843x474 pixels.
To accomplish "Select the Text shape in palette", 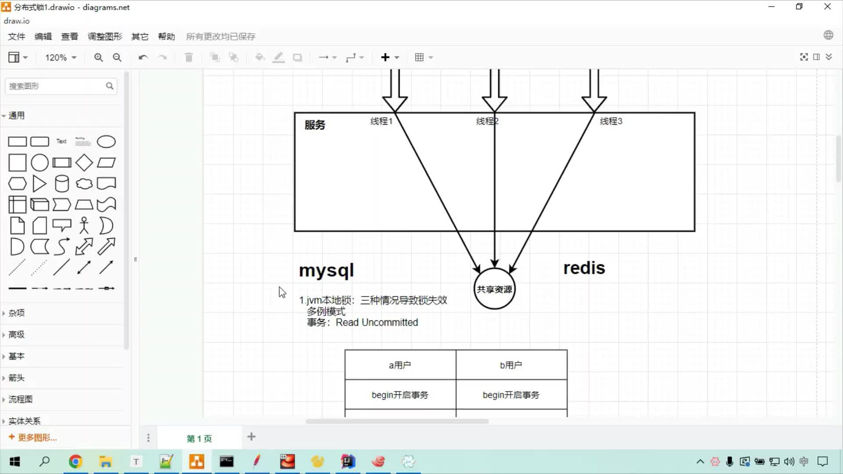I will pyautogui.click(x=61, y=141).
